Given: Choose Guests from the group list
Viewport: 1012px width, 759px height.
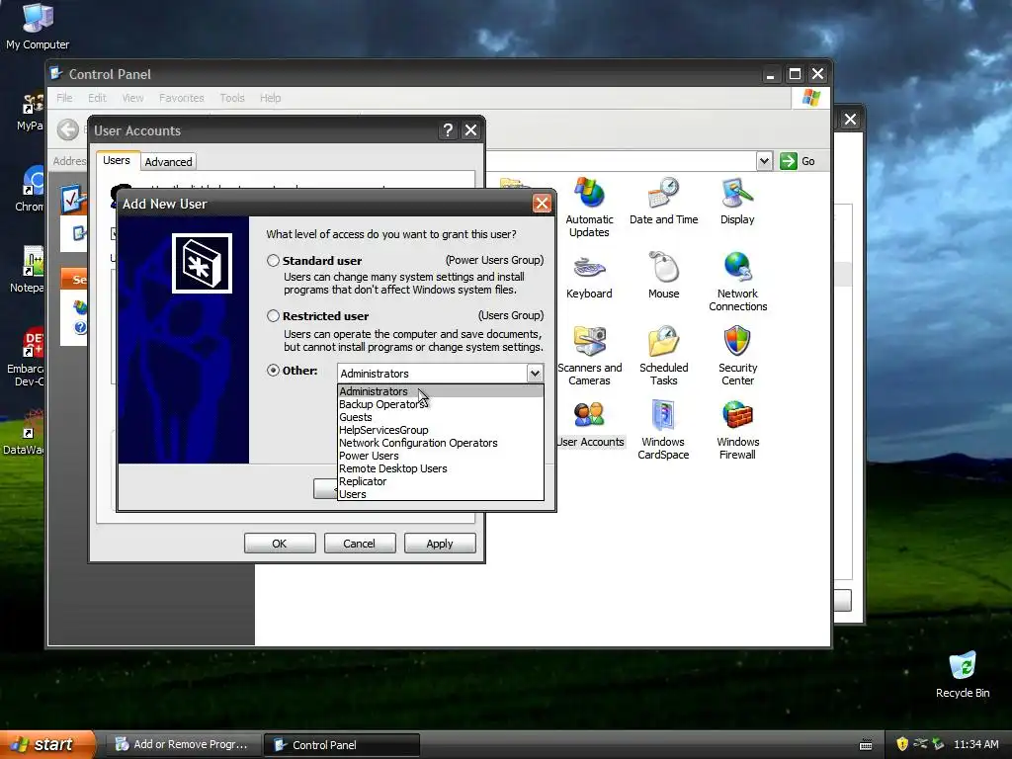Looking at the screenshot, I should (x=440, y=417).
